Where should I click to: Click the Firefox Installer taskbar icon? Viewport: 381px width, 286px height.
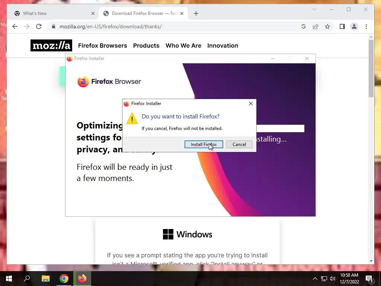pyautogui.click(x=82, y=279)
